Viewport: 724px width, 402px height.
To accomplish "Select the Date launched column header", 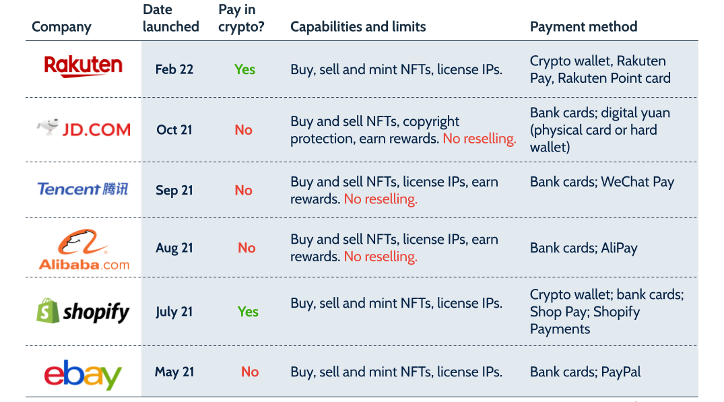I will [x=171, y=18].
